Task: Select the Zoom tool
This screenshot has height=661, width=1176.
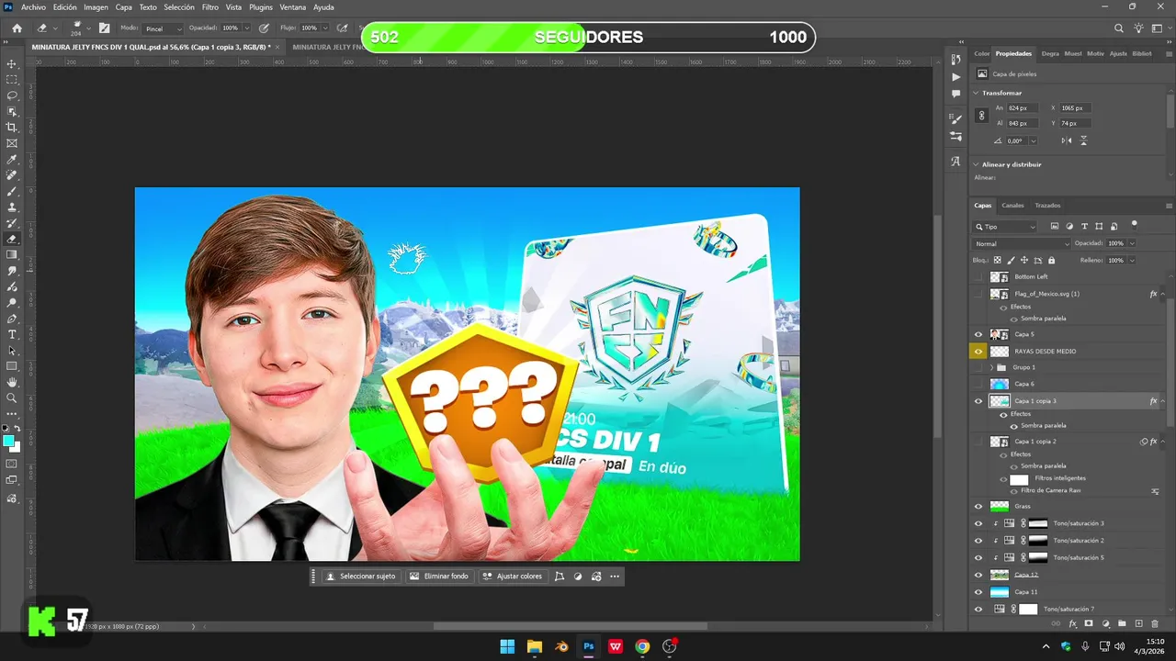Action: [12, 398]
